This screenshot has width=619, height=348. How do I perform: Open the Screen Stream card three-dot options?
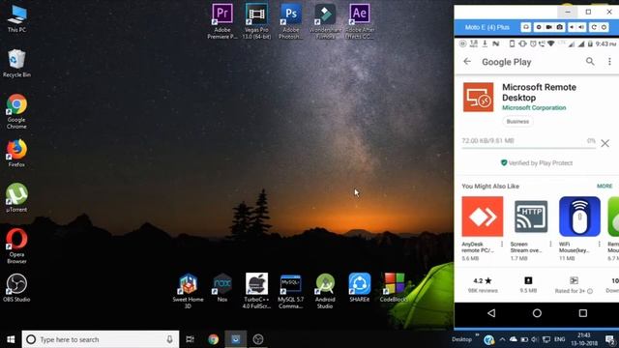tap(550, 245)
